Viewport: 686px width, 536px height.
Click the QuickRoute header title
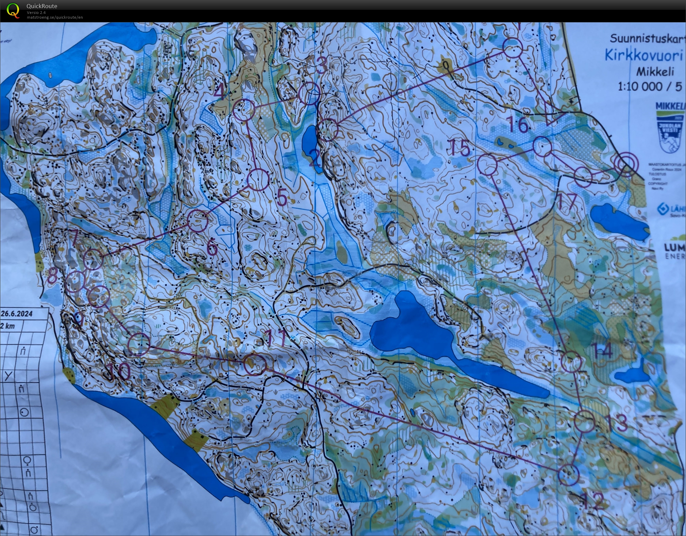tap(42, 6)
